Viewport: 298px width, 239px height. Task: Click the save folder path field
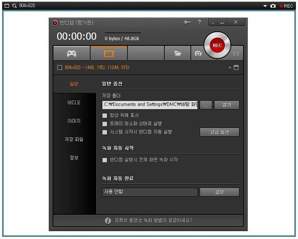click(150, 105)
